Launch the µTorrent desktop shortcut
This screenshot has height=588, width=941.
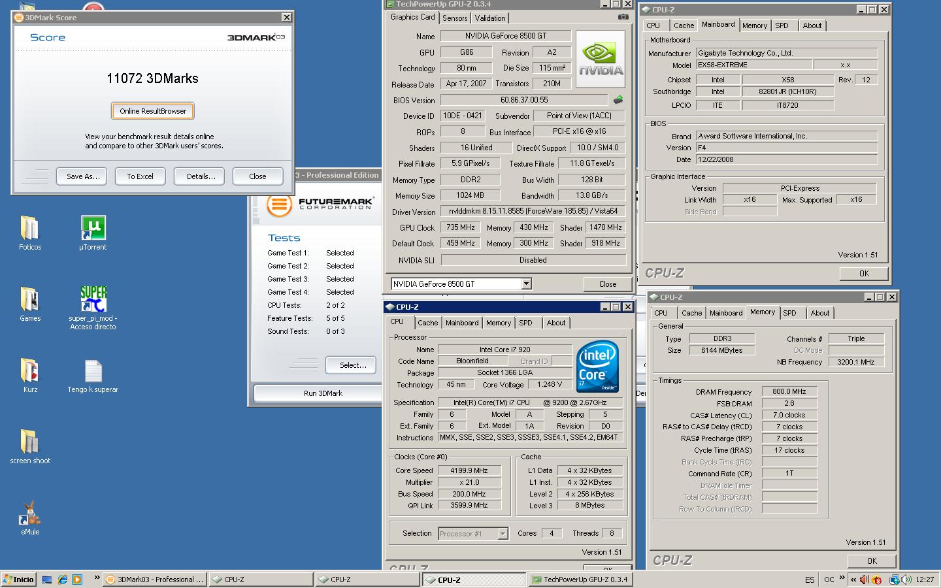coord(93,233)
